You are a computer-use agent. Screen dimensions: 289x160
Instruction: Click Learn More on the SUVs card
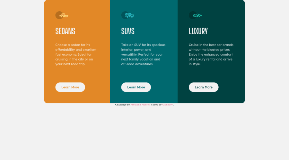point(136,87)
